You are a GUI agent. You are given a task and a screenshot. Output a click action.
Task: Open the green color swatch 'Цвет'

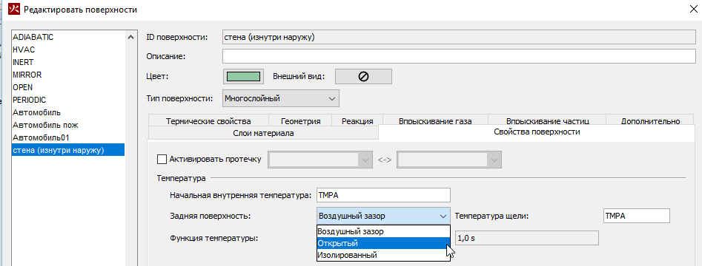pyautogui.click(x=244, y=76)
